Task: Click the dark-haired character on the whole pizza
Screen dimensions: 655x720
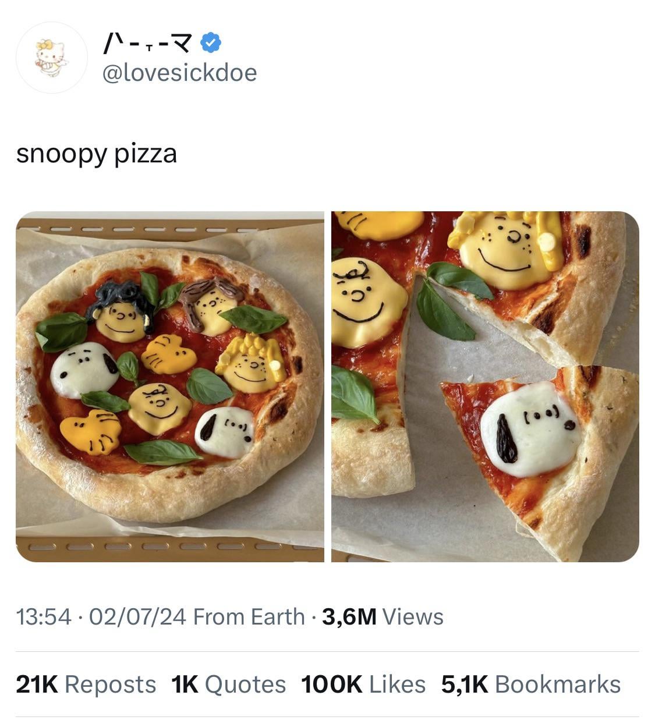Action: pyautogui.click(x=122, y=313)
